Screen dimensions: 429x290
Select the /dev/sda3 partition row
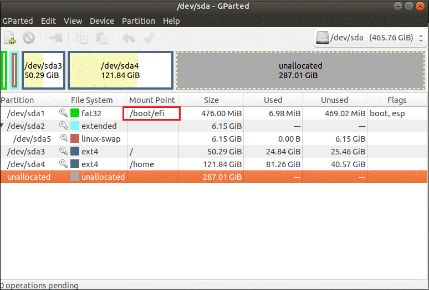(x=214, y=151)
